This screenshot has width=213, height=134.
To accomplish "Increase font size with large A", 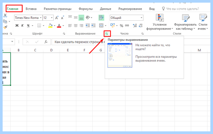I will 57,18.
